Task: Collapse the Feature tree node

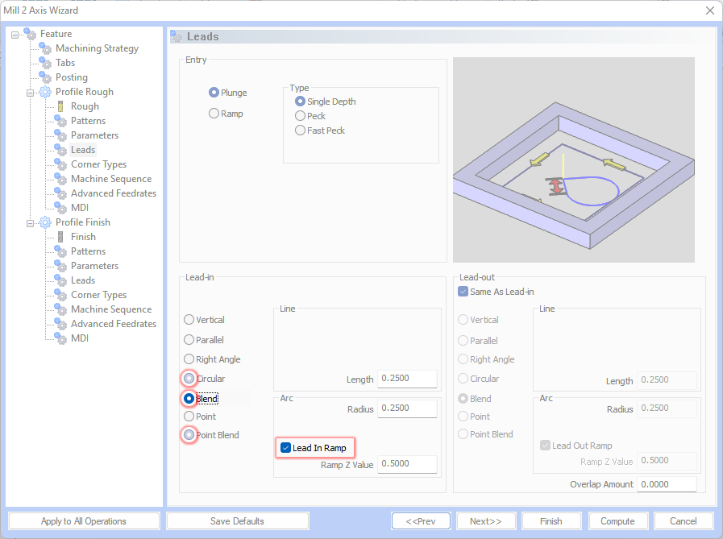Action: 15,35
